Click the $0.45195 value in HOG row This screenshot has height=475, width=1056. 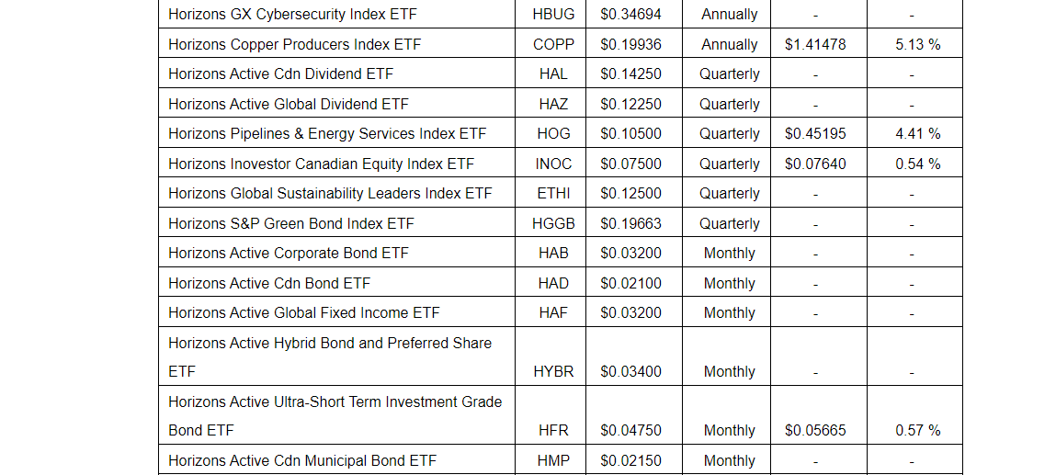click(x=815, y=134)
